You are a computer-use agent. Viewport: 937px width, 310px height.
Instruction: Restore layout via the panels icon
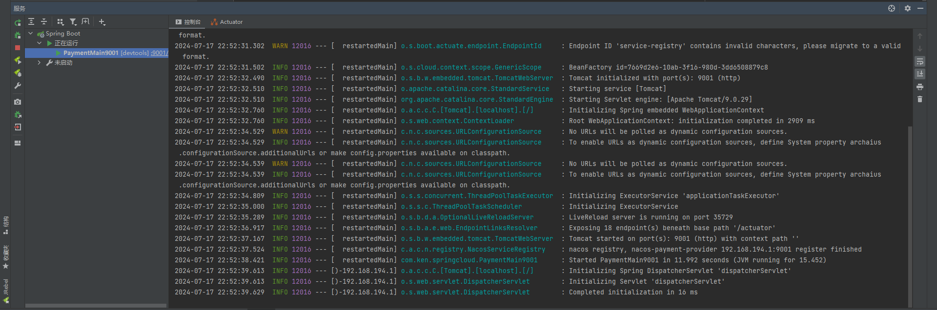point(18,143)
